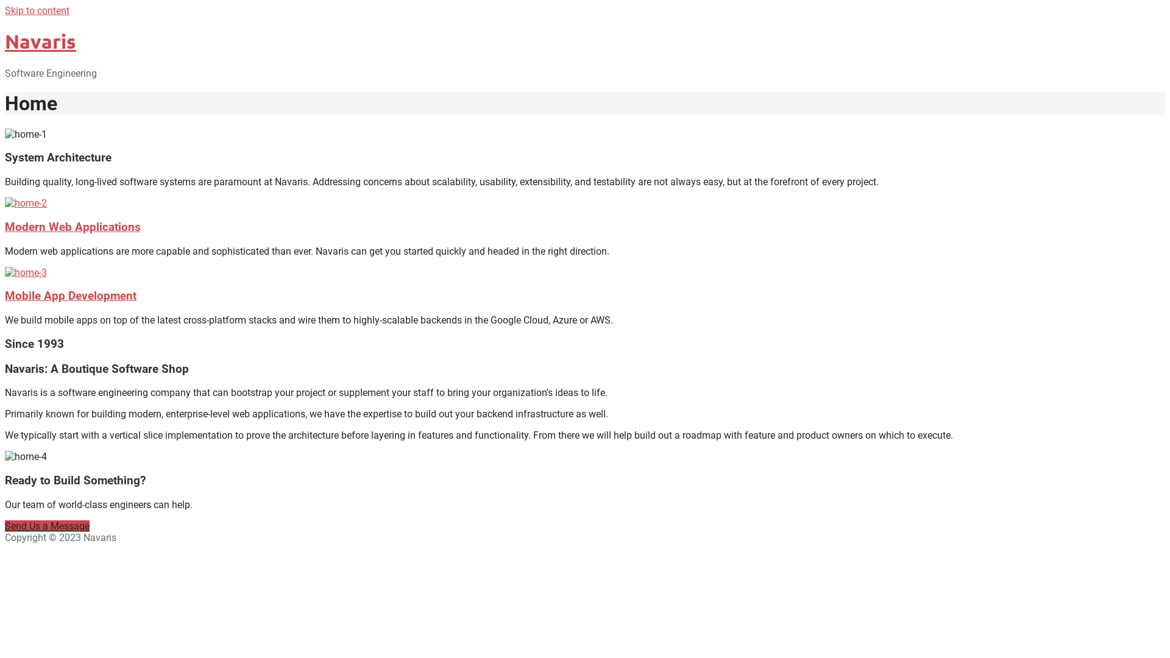Click the Skip to content link
This screenshot has height=658, width=1170.
click(37, 11)
